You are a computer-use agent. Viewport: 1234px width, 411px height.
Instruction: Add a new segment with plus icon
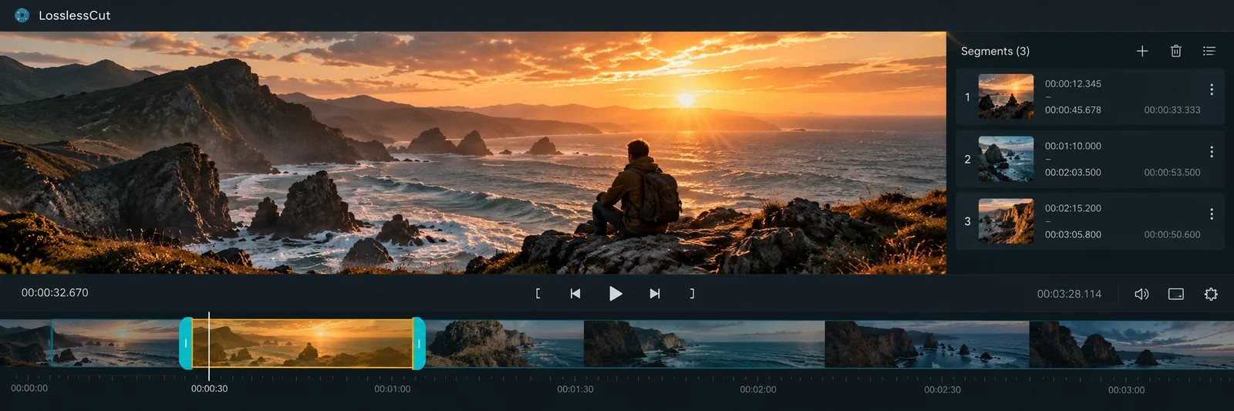click(1142, 51)
